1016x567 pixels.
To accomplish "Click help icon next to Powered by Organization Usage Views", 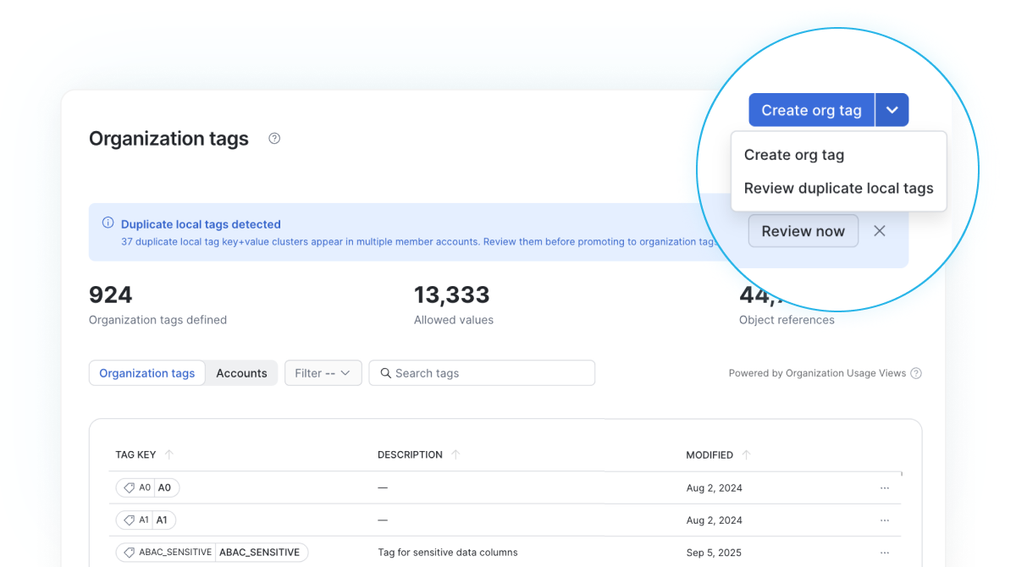I will tap(916, 373).
